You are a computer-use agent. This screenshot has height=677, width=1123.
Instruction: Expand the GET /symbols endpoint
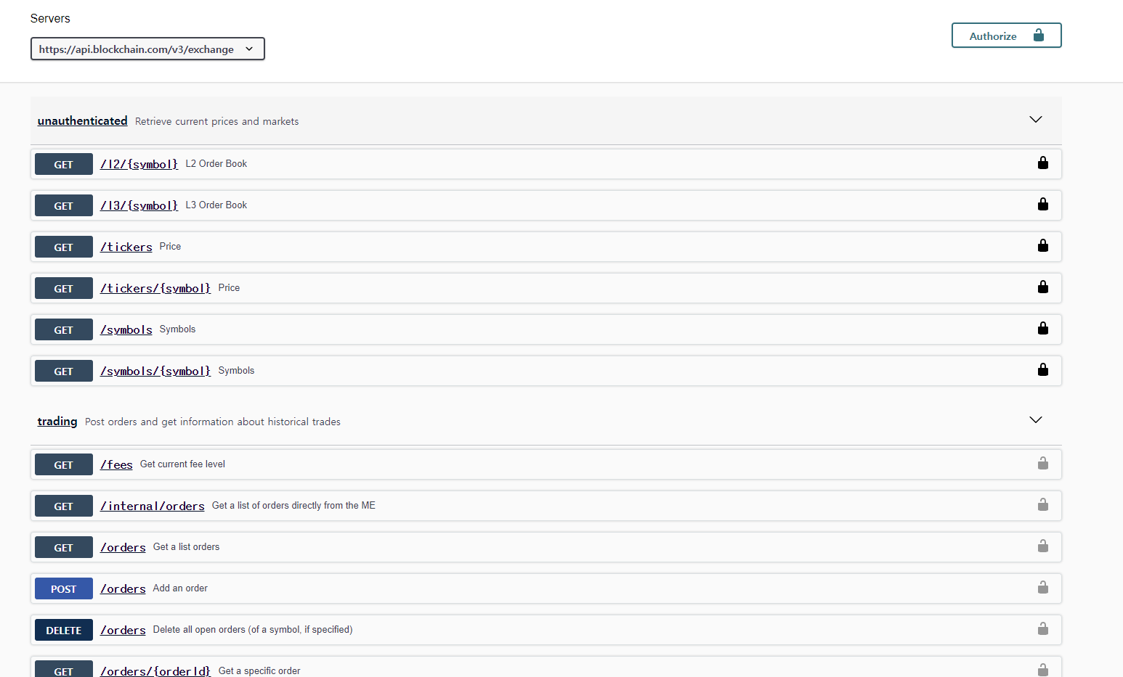click(x=546, y=329)
